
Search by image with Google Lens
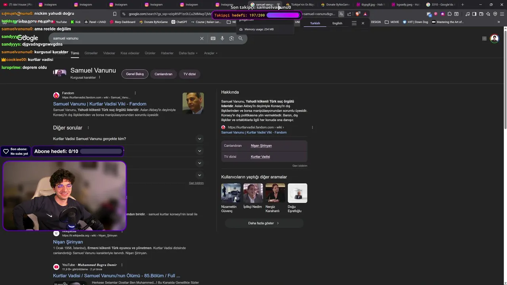[x=231, y=38]
